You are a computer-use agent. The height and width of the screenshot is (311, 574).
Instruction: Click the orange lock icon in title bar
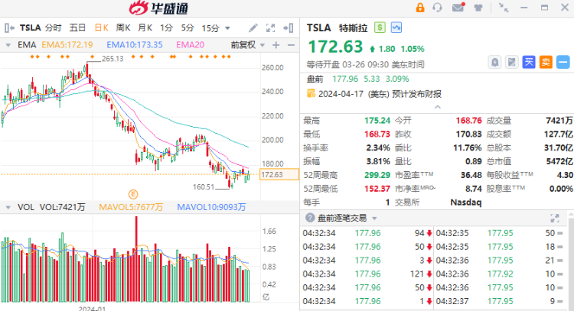pyautogui.click(x=420, y=8)
